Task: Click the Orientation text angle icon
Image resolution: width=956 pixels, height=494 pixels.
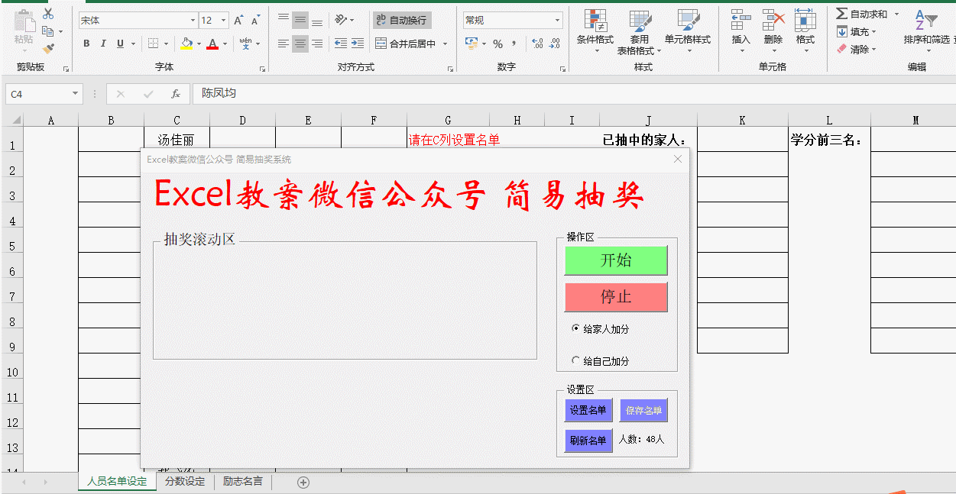Action: [x=341, y=20]
